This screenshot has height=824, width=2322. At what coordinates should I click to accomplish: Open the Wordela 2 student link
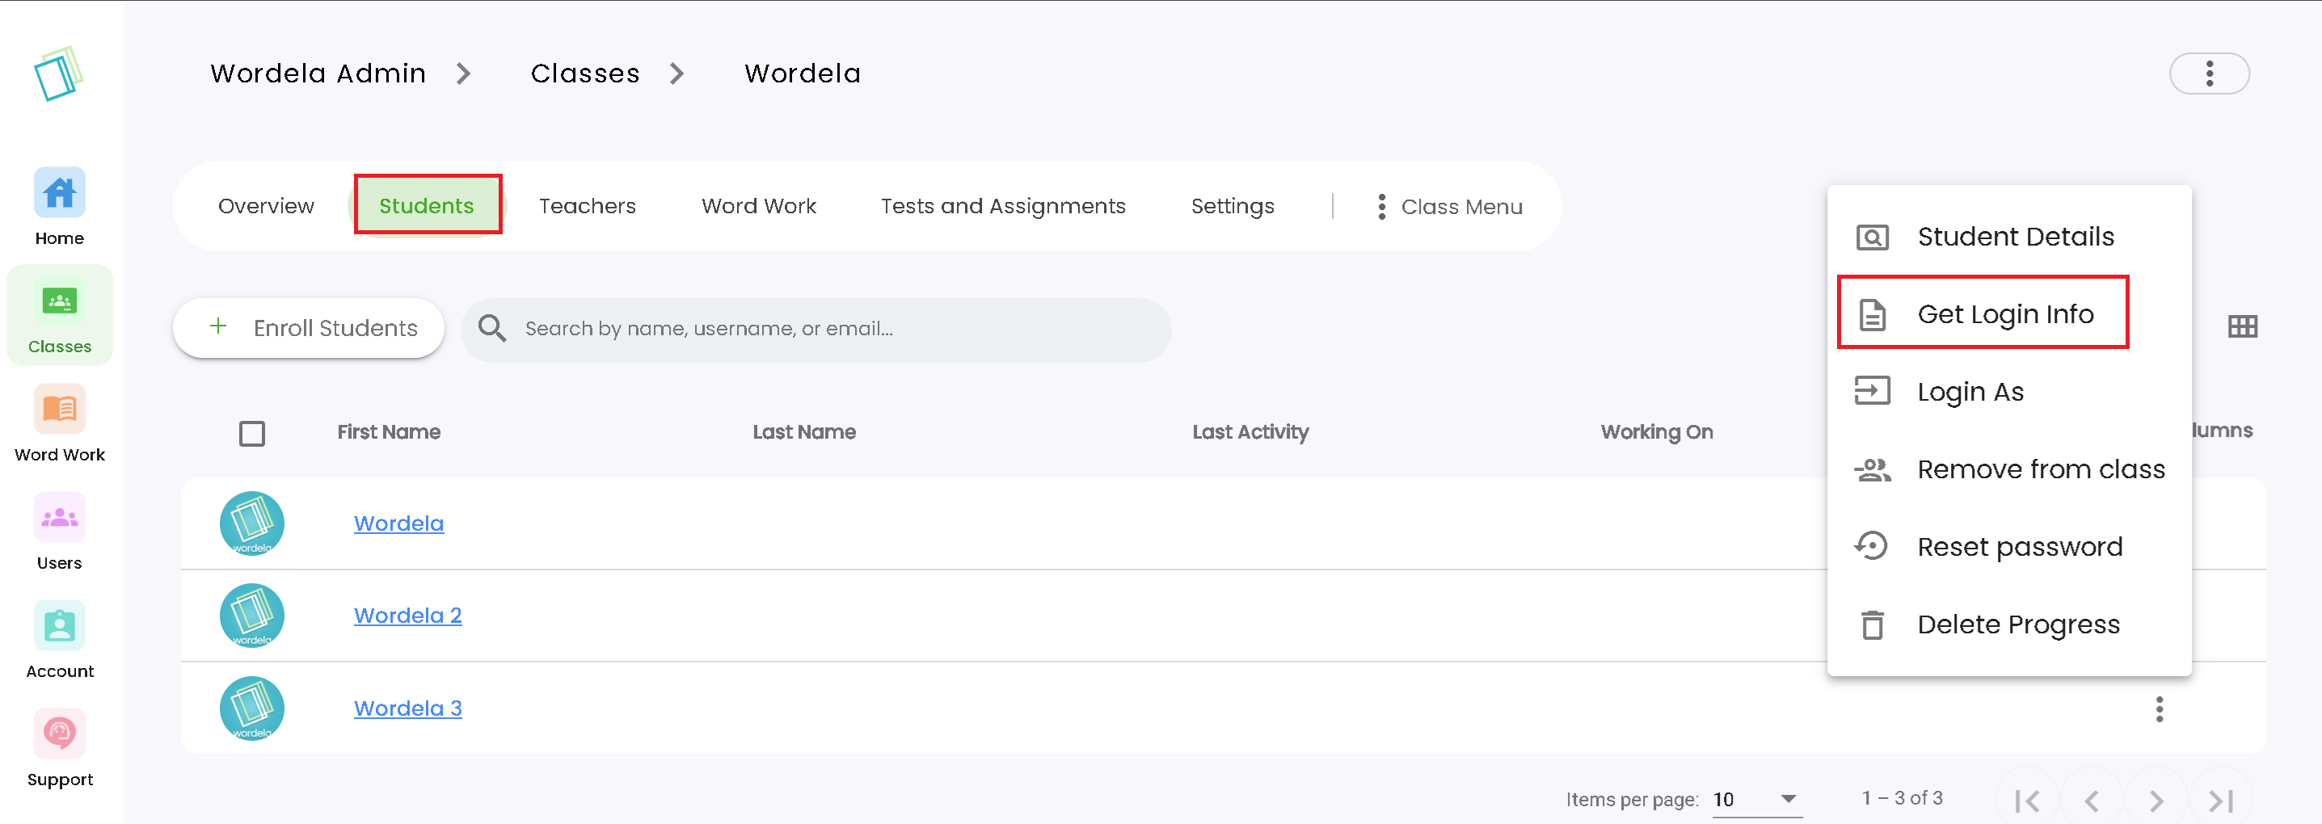click(x=407, y=616)
